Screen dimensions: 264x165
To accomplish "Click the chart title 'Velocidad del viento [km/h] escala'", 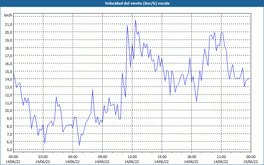I will point(137,3).
